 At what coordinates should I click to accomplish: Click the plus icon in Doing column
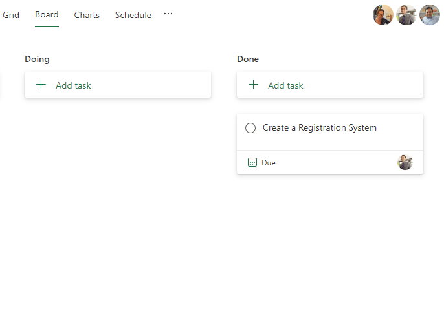[x=41, y=85]
